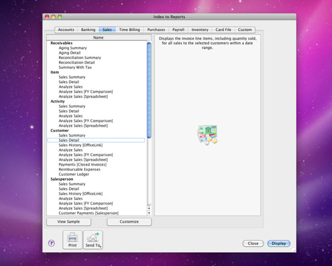The image size is (332, 266).
Task: Click the Name column header
Action: pyautogui.click(x=98, y=38)
